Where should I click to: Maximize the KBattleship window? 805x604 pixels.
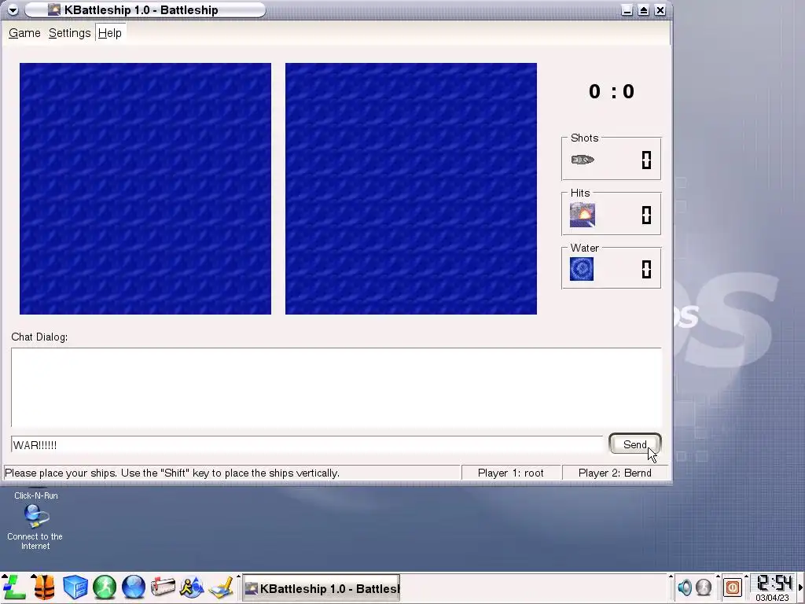[643, 10]
